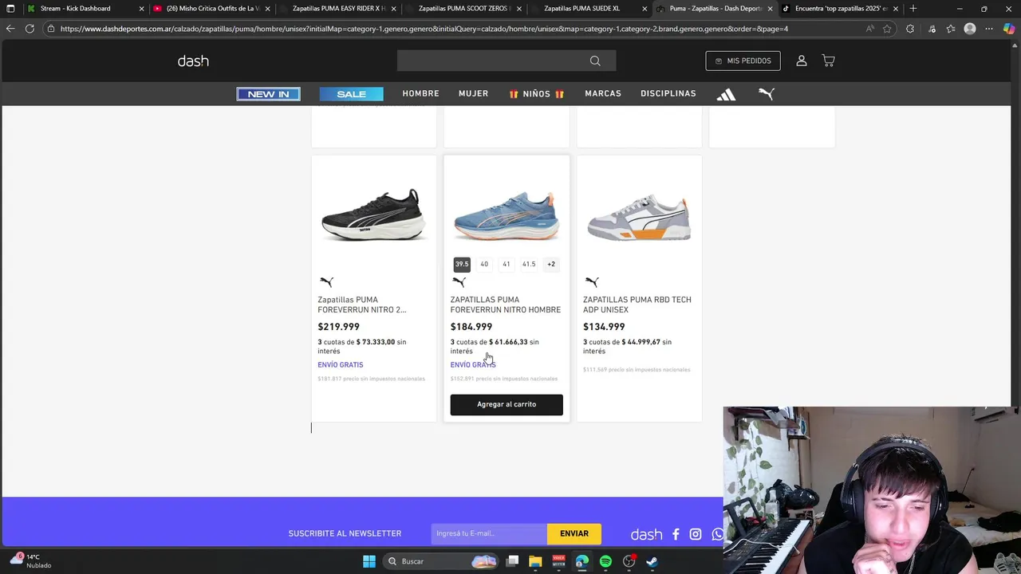Click the MIS PEDIDOS button

pyautogui.click(x=743, y=61)
